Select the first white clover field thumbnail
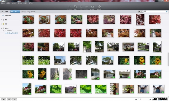Image resolution: width=169 pixels, height=101 pixels. 28,60
